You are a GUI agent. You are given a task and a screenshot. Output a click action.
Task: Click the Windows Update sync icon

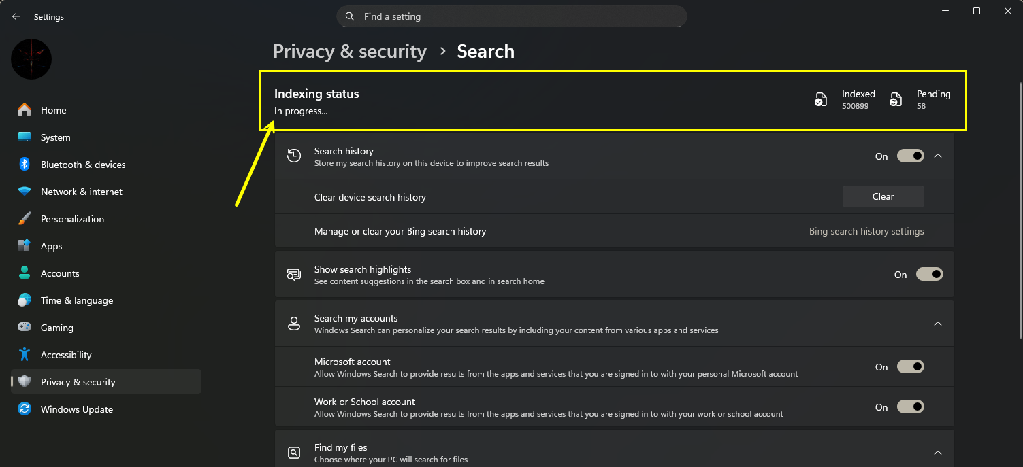25,409
